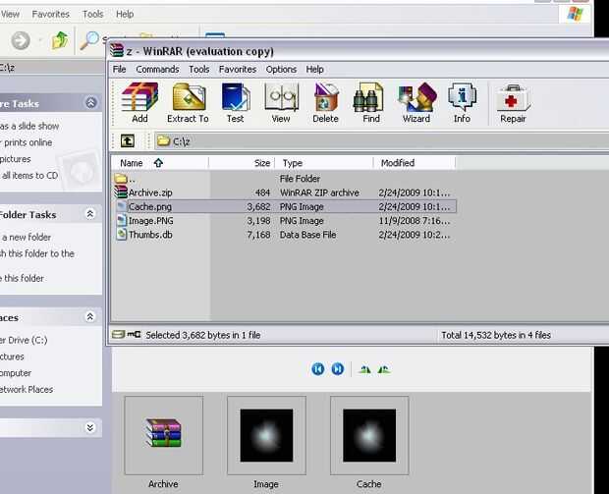Click the Explorer address field C:\z
This screenshot has width=609, height=494.
pos(52,68)
